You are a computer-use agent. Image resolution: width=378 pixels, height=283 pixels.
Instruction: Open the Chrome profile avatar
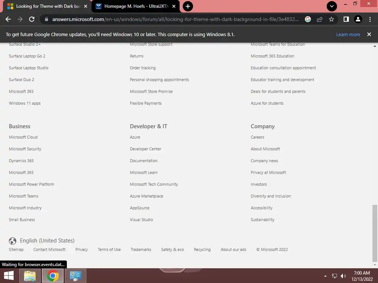click(x=358, y=19)
